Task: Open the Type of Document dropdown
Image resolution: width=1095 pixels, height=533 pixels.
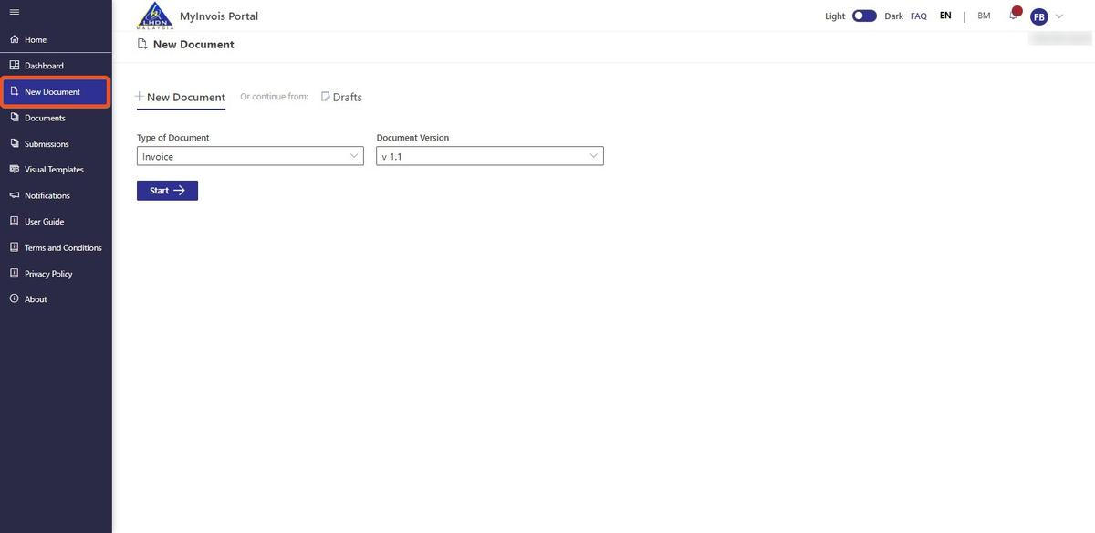Action: pyautogui.click(x=250, y=156)
